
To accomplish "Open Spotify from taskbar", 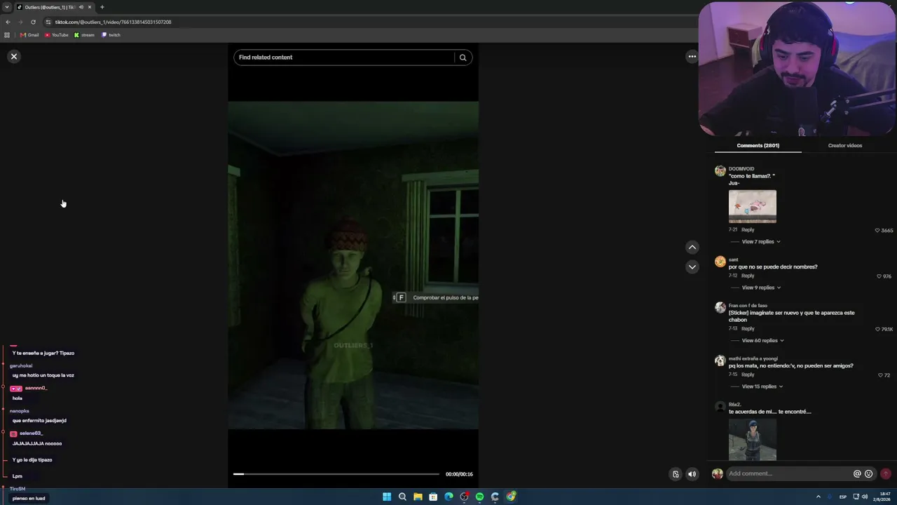I will point(479,497).
